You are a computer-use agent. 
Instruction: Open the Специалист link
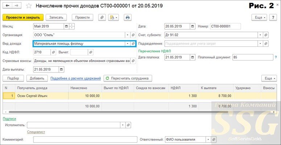click(36, 132)
